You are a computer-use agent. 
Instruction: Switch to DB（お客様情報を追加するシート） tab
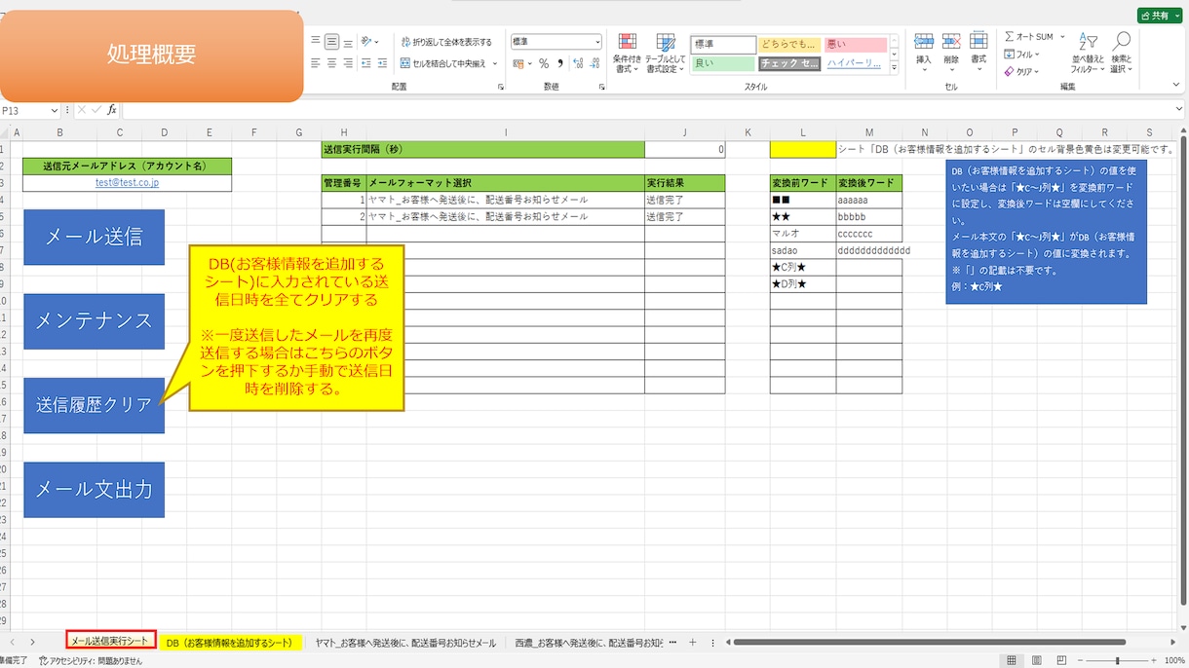230,644
